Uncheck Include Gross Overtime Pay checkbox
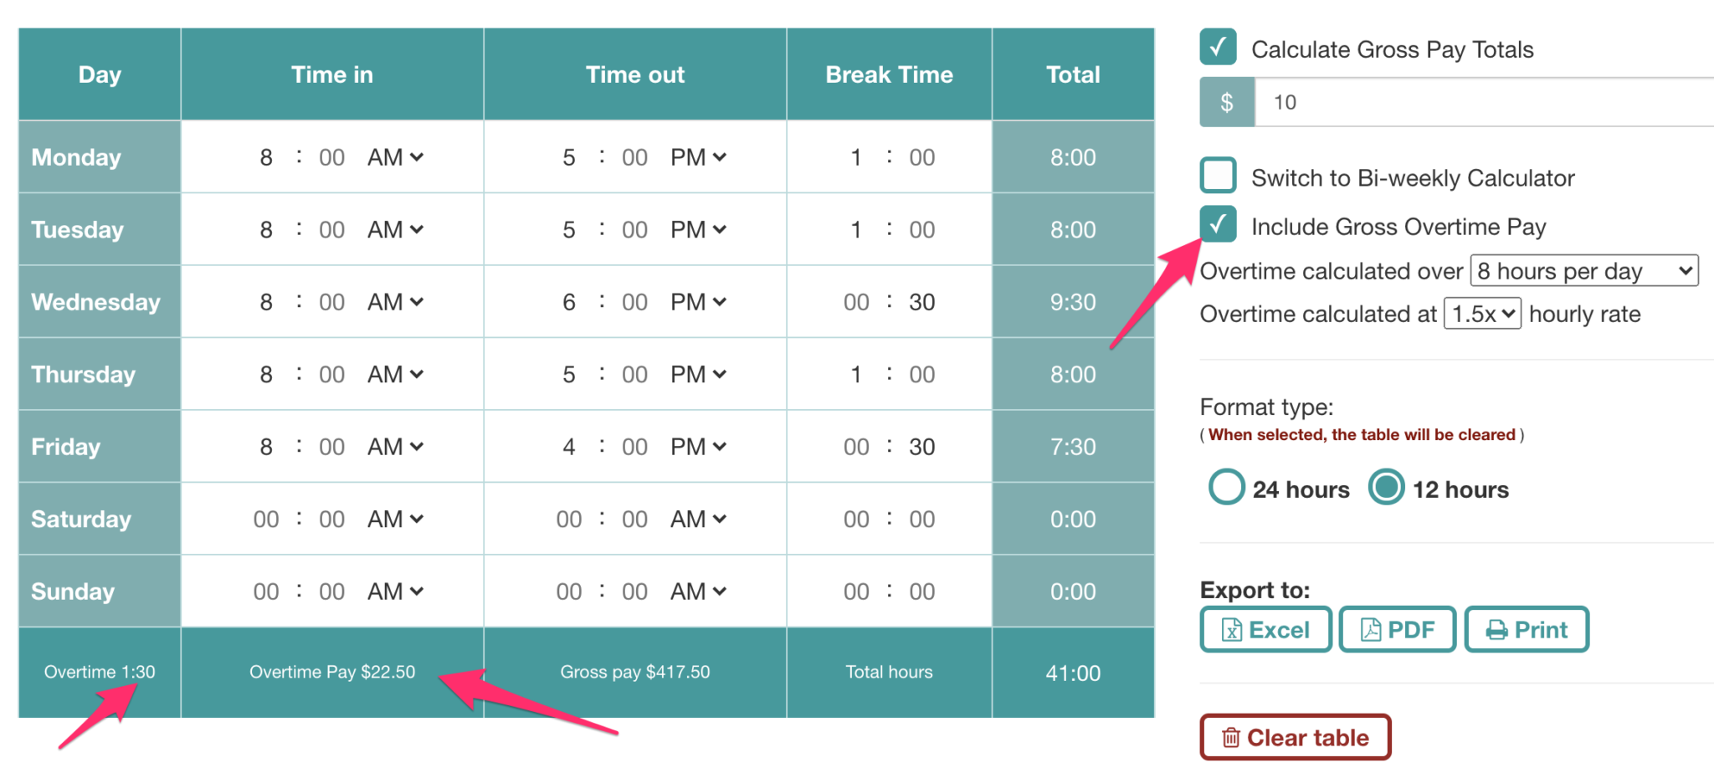 click(1218, 224)
